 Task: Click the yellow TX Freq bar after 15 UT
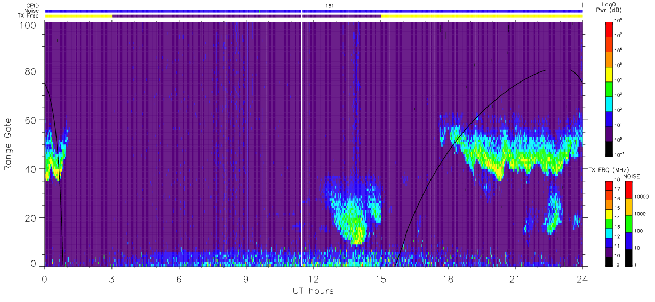pyautogui.click(x=482, y=16)
